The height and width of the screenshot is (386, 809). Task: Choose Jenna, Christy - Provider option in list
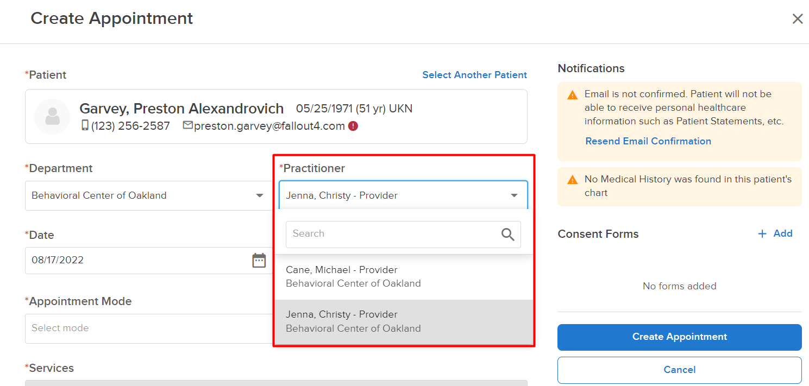pyautogui.click(x=404, y=321)
